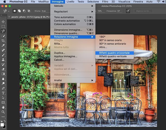Screen dimensions: 166x130
Task: Select the Rectangle shape tool
Action: tap(3, 102)
